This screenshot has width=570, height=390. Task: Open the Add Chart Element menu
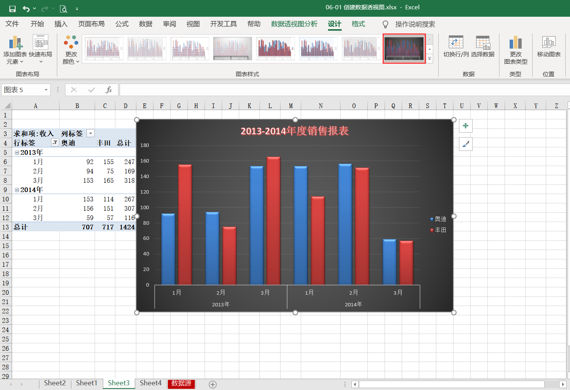tap(15, 50)
